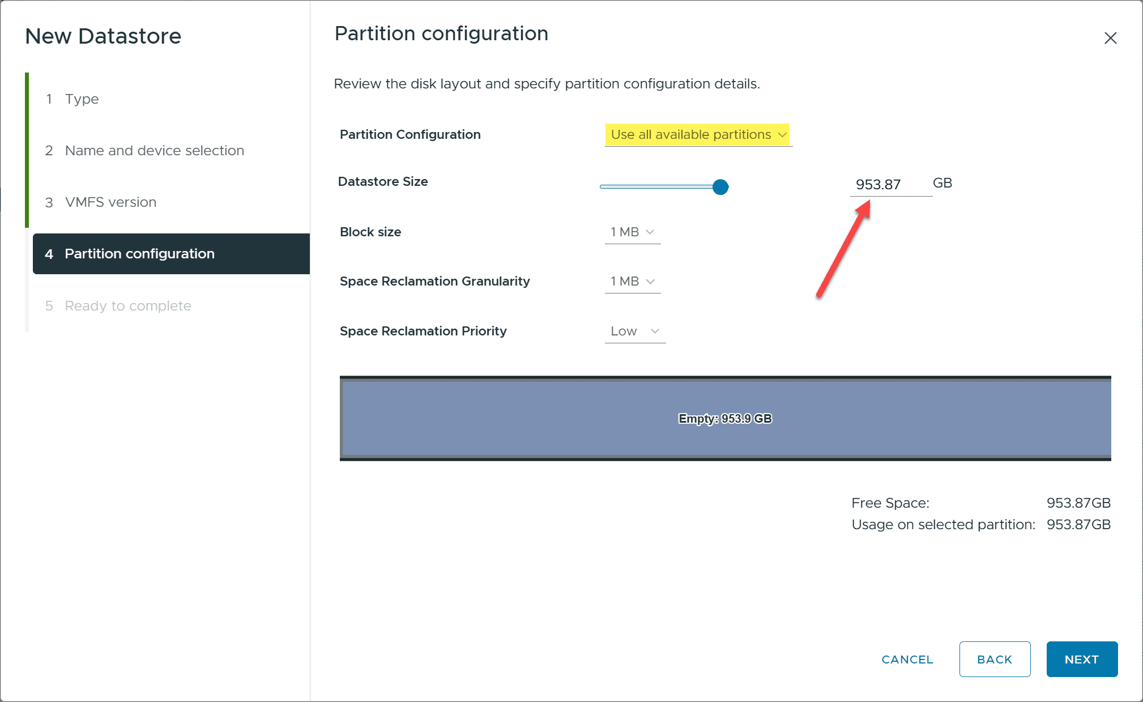
Task: Click the New Datastore title
Action: [103, 36]
